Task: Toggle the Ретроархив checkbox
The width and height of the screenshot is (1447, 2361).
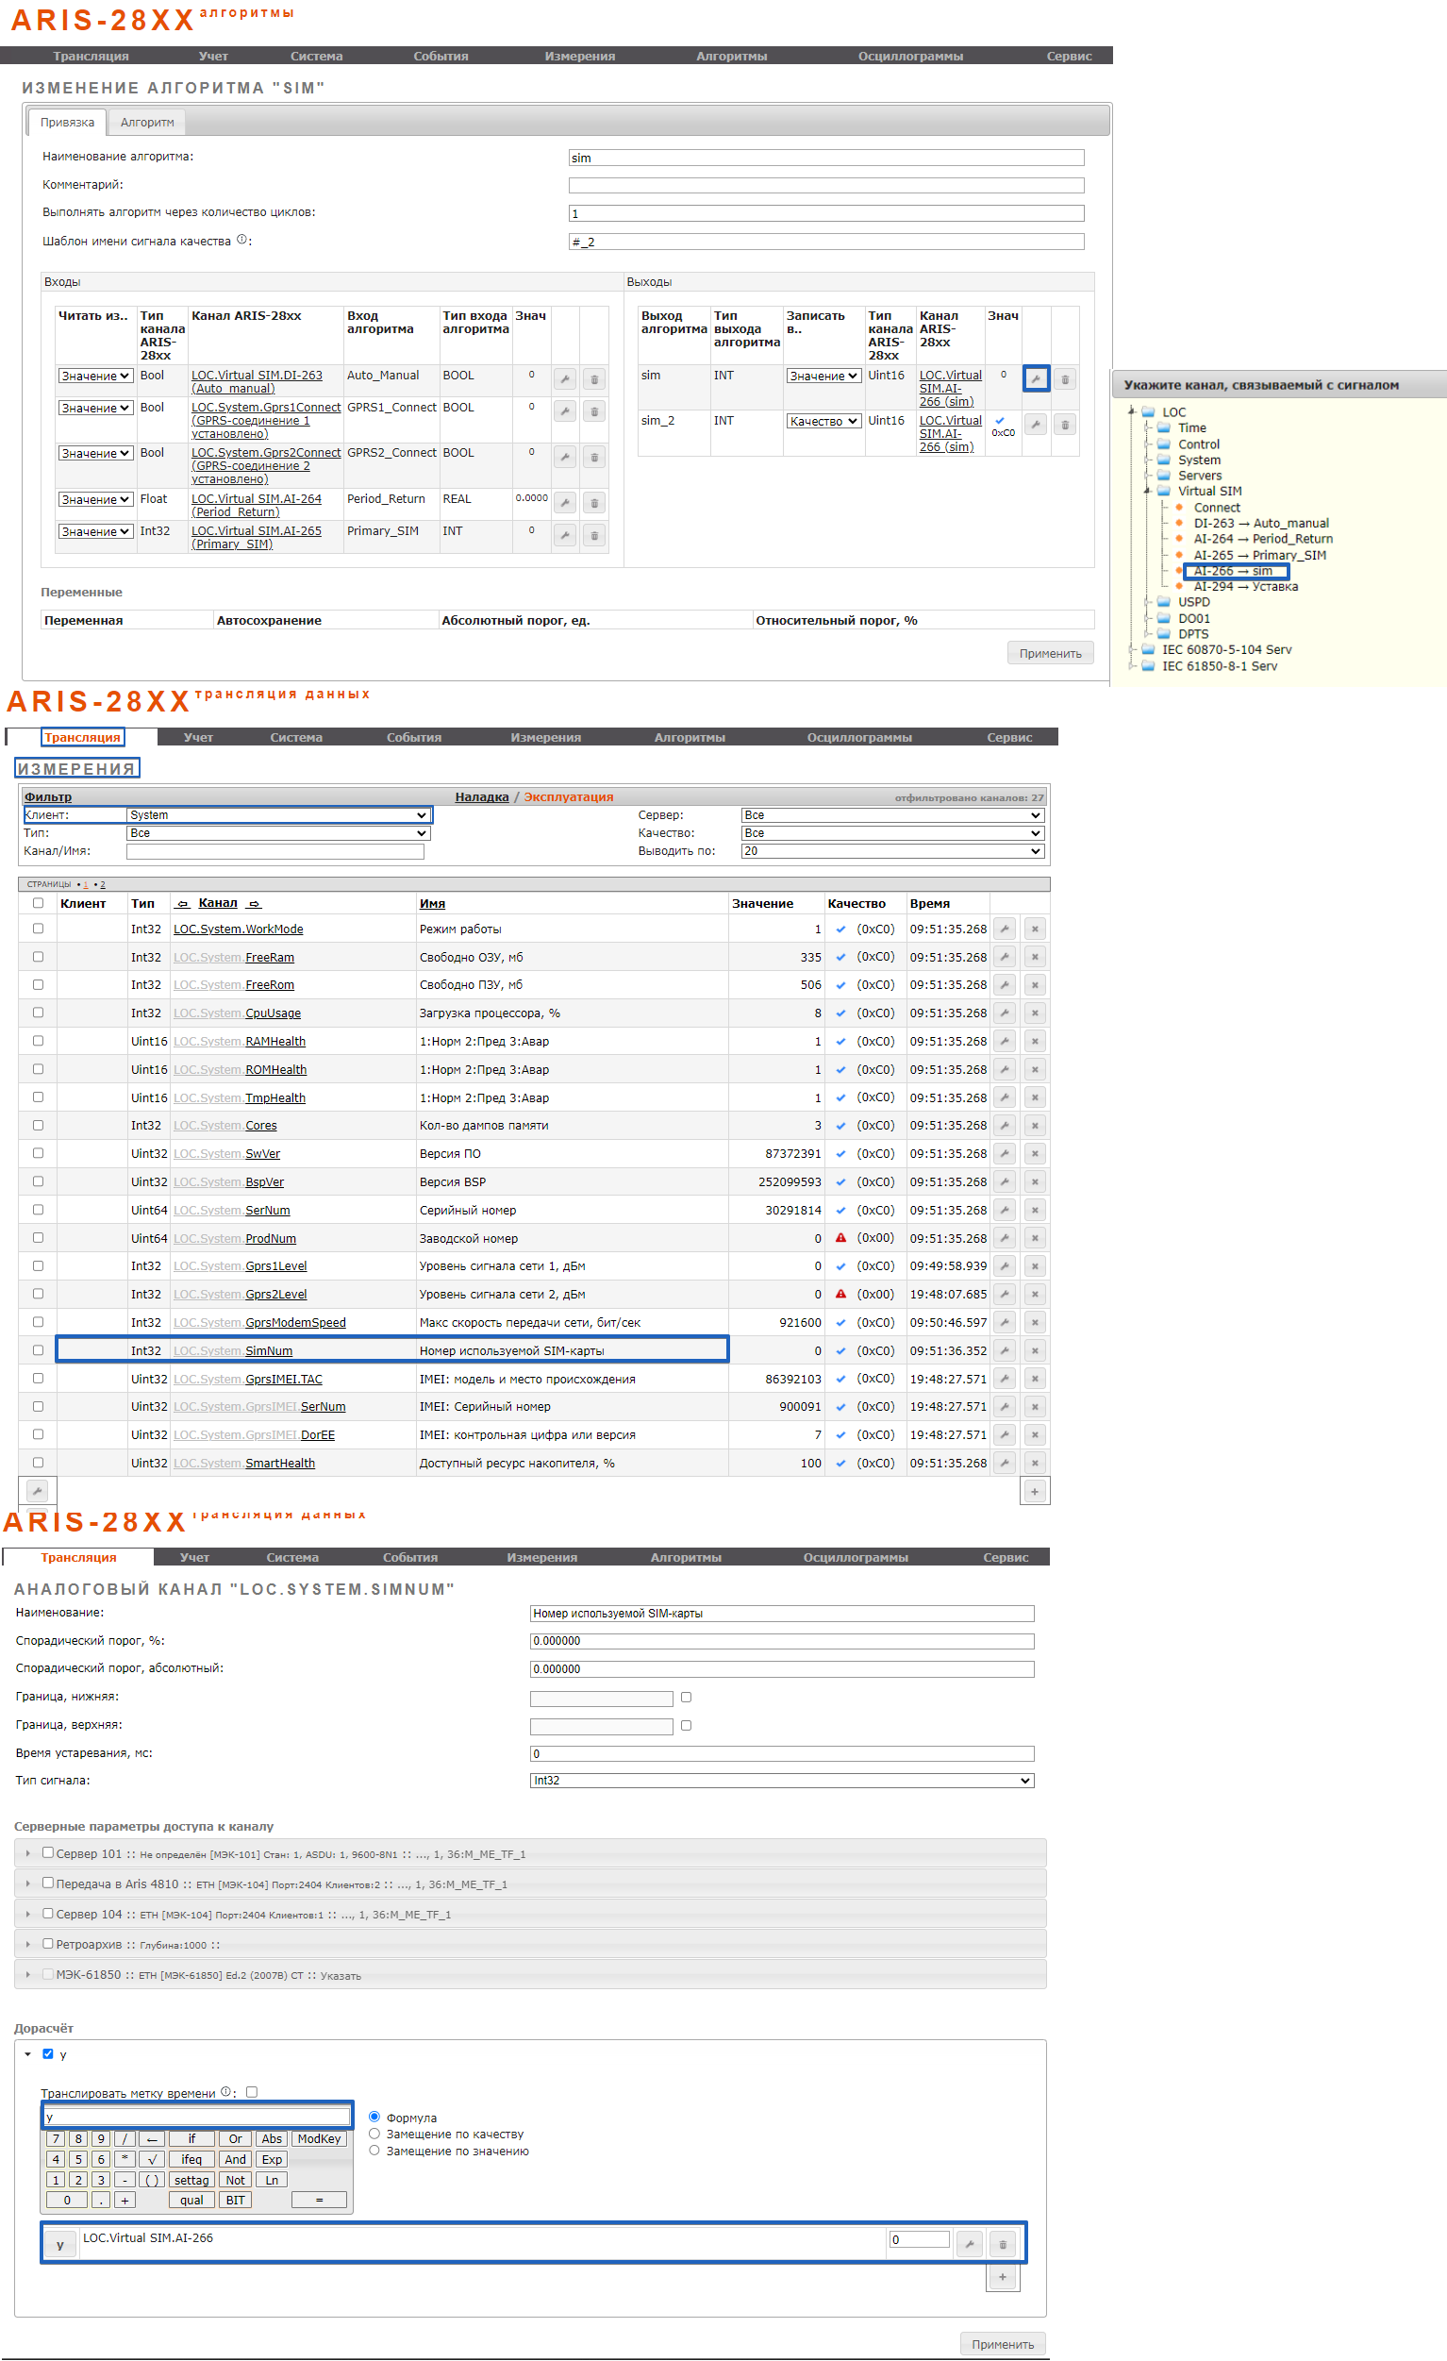Action: [x=48, y=1943]
